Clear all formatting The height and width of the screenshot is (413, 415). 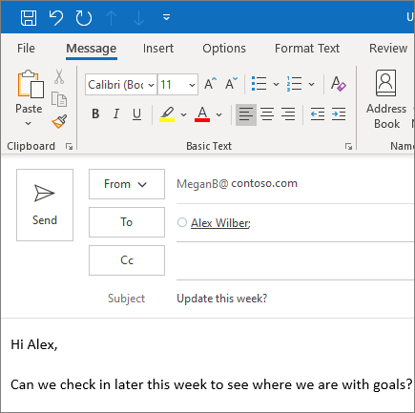339,84
